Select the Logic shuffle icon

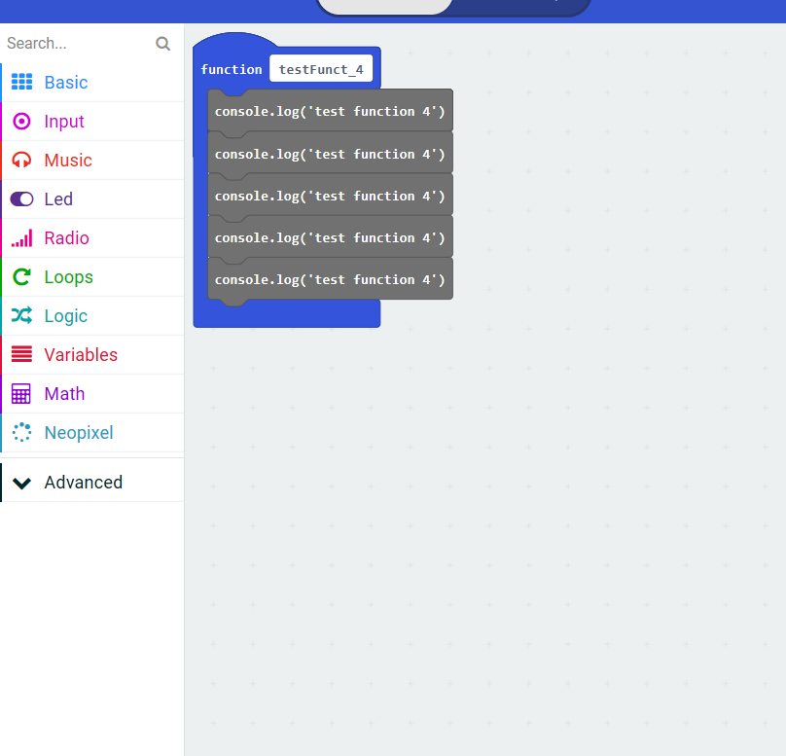[21, 315]
